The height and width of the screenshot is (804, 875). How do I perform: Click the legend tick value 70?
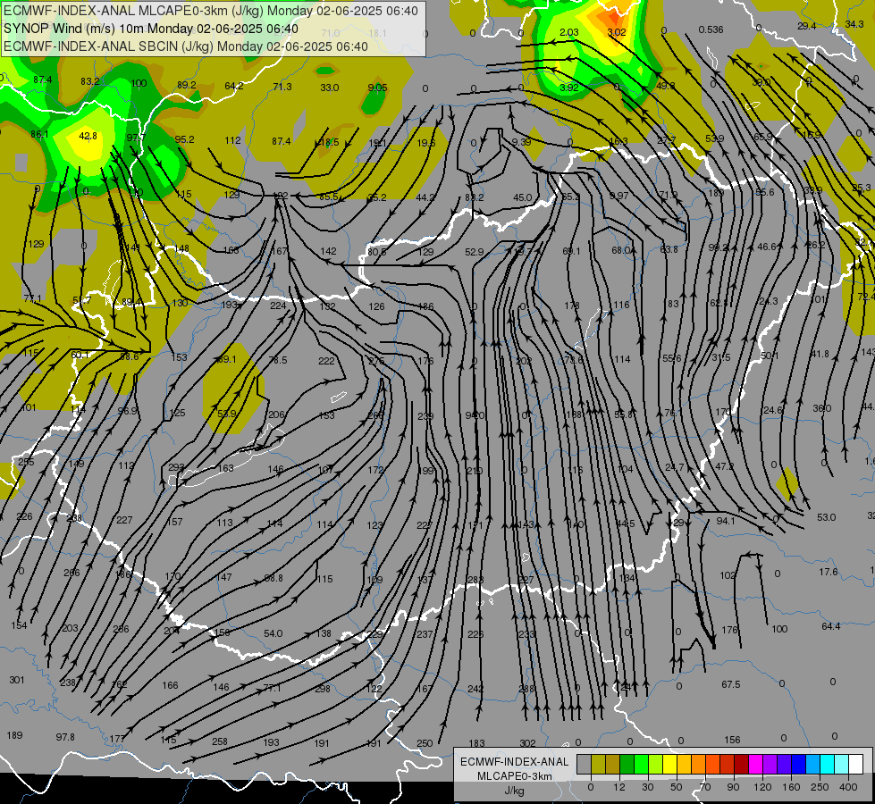click(705, 787)
